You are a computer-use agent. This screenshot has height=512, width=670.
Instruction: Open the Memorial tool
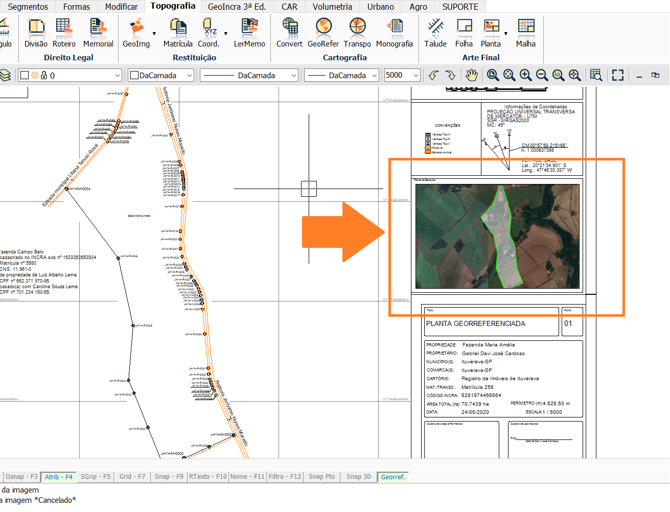pyautogui.click(x=98, y=33)
